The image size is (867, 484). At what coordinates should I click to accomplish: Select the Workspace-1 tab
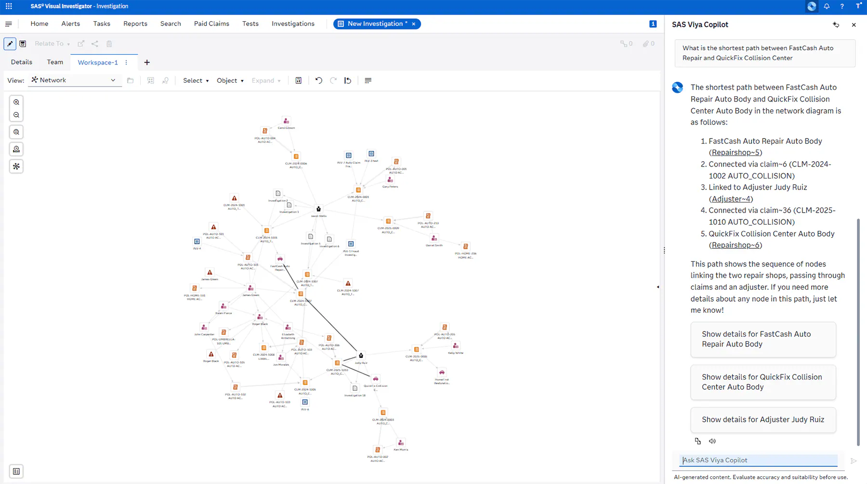(98, 63)
